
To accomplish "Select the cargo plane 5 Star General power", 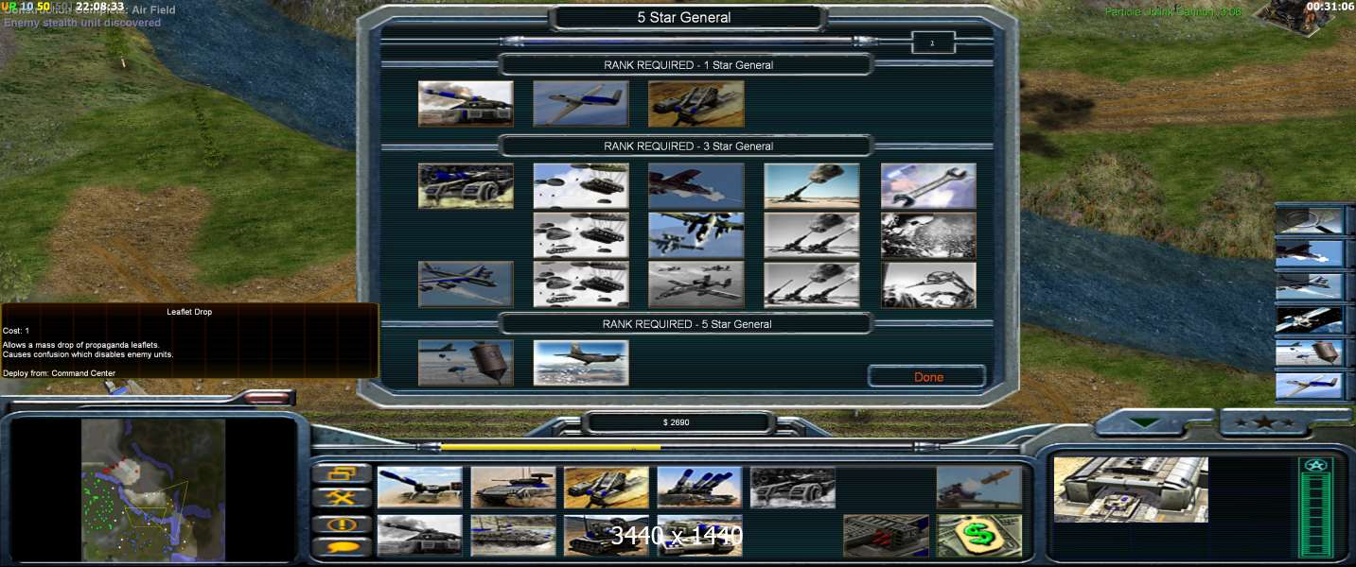I will (x=581, y=363).
